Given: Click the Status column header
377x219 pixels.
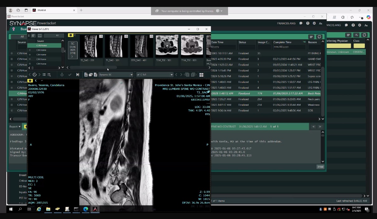Looking at the screenshot, I should pos(242,42).
